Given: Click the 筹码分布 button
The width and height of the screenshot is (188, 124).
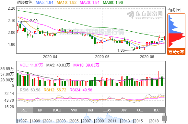Looking at the screenshot, I should click(x=176, y=52).
